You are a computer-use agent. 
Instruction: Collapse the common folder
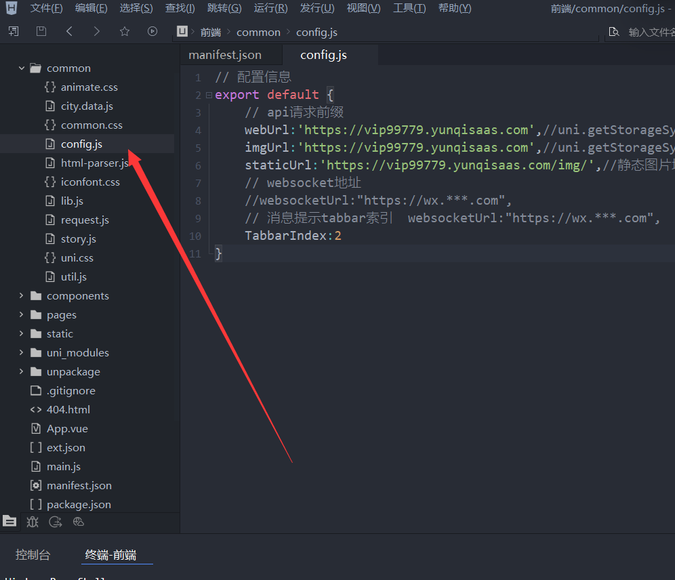pos(22,68)
